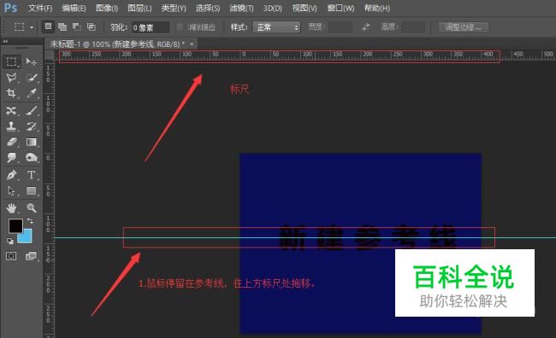
Task: Open the 窗口(W) menu
Action: pos(340,9)
